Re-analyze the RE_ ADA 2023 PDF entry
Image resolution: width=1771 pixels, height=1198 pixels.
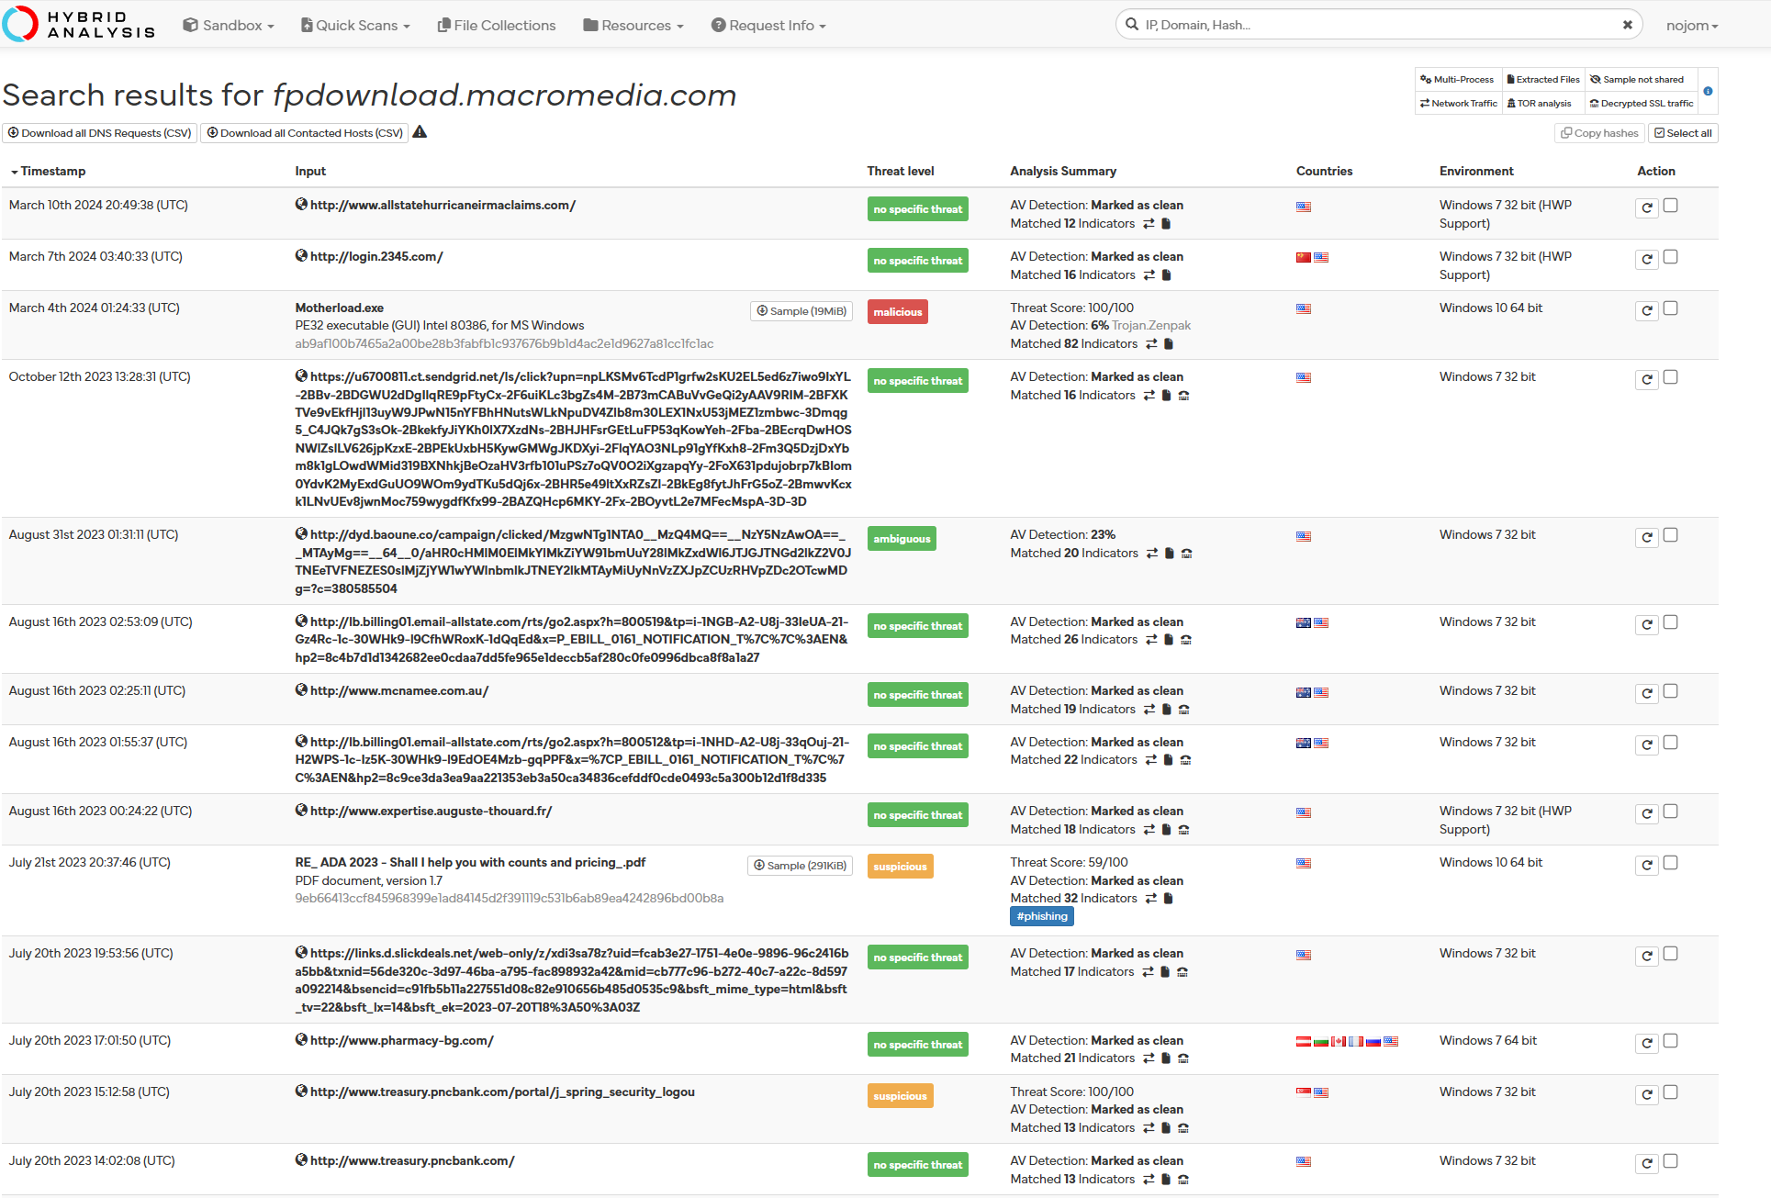point(1647,865)
